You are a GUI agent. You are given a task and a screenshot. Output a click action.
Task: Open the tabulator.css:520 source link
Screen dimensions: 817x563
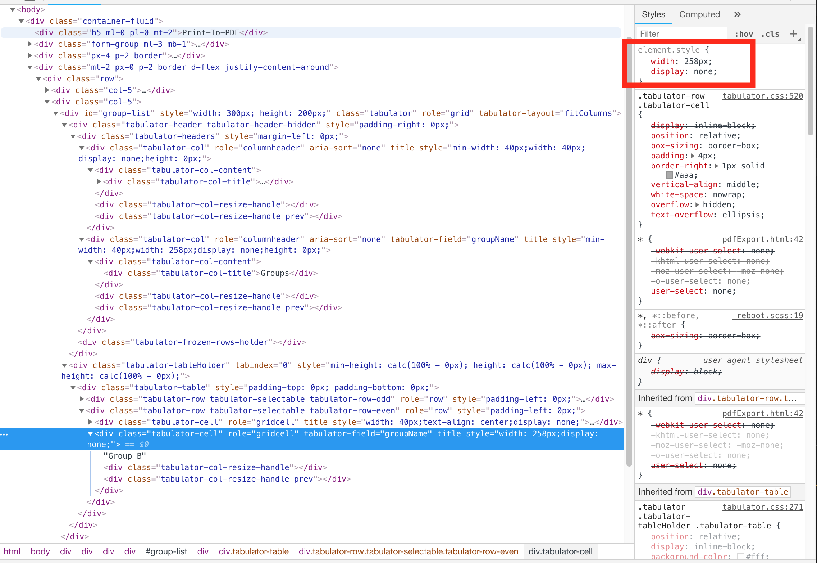[x=762, y=96]
